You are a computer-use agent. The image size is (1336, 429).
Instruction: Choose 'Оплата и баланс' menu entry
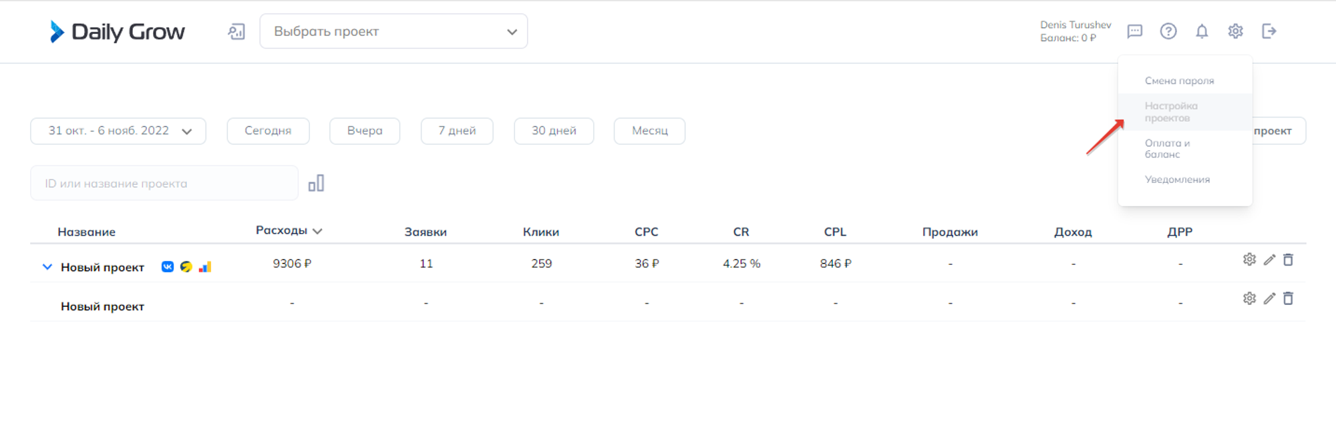1166,149
